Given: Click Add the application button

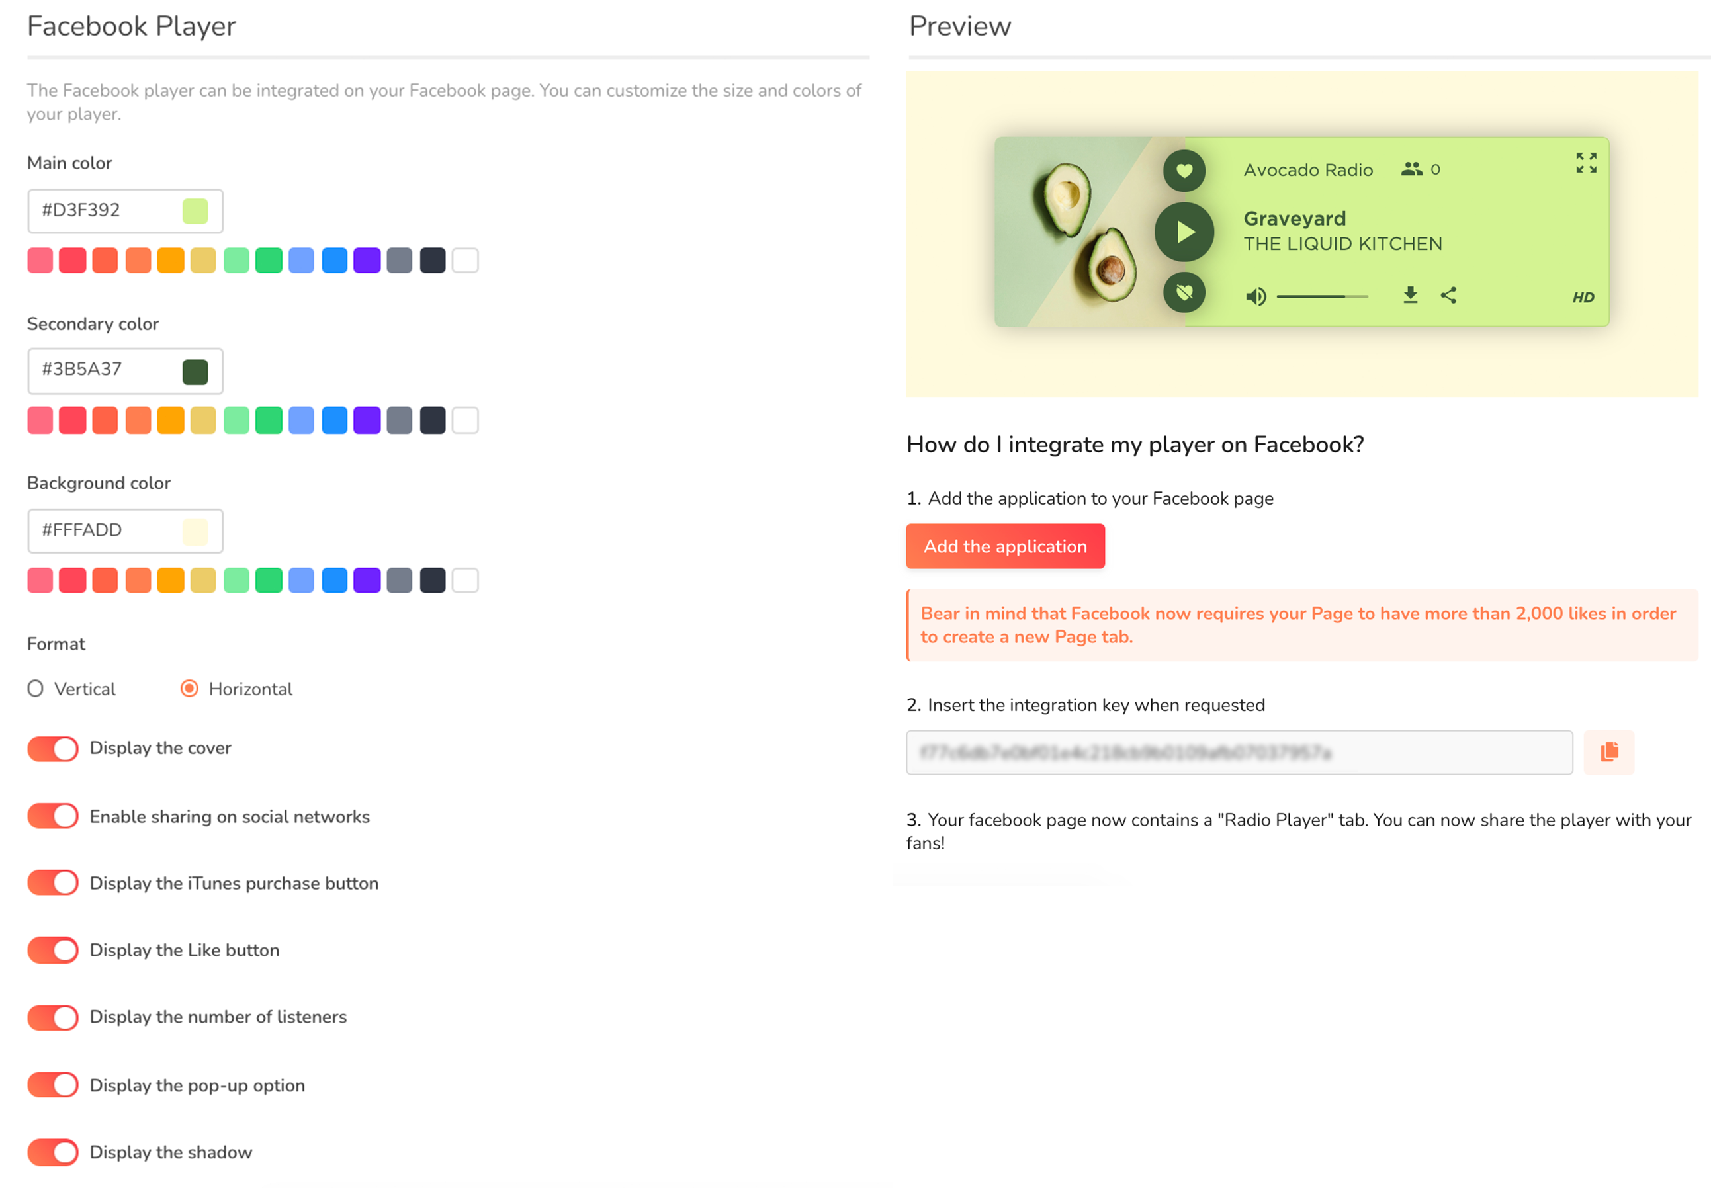Looking at the screenshot, I should (1004, 546).
